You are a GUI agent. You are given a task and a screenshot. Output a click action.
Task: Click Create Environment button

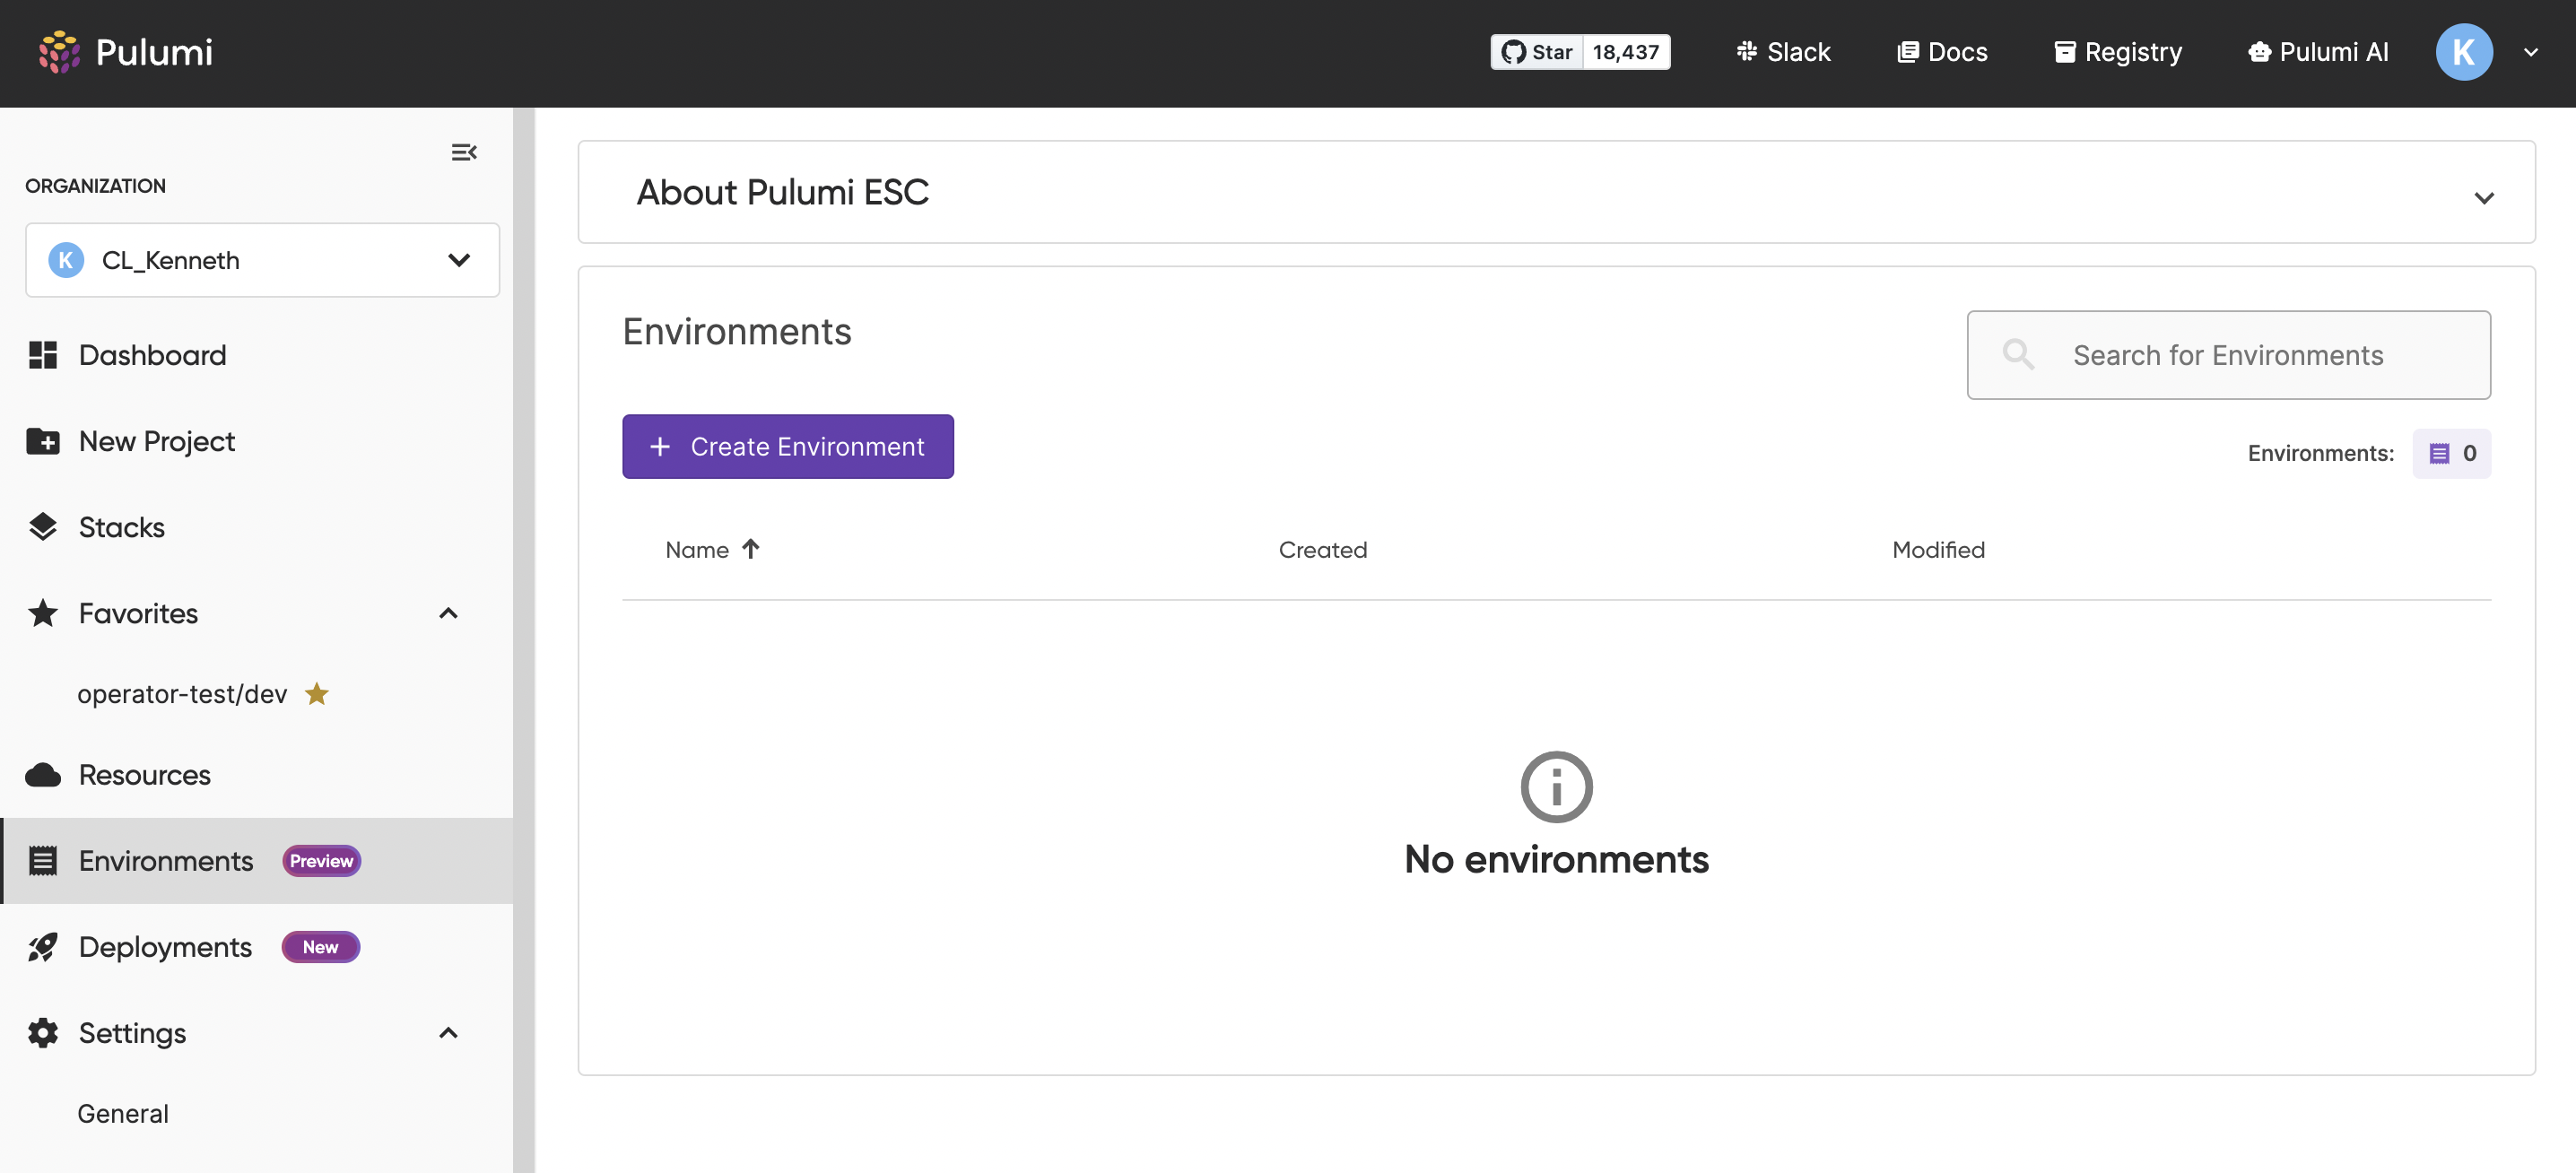pyautogui.click(x=788, y=446)
